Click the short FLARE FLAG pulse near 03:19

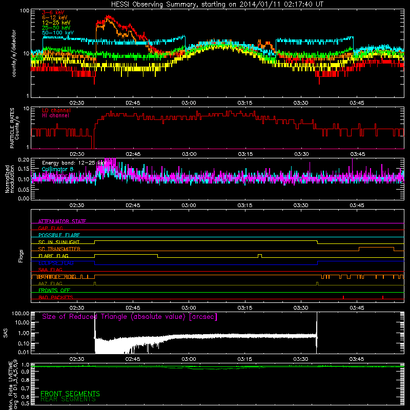pyautogui.click(x=260, y=256)
